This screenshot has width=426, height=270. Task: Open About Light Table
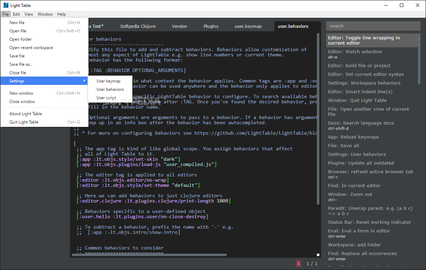[x=45, y=114]
